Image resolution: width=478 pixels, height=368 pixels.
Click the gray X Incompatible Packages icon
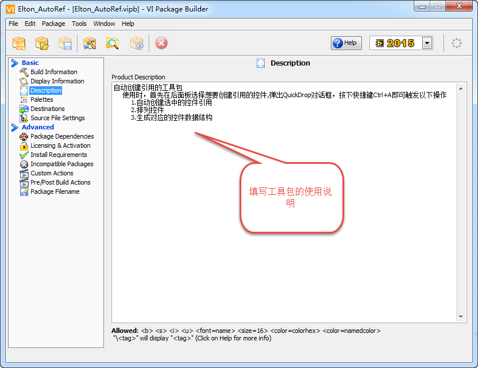24,164
